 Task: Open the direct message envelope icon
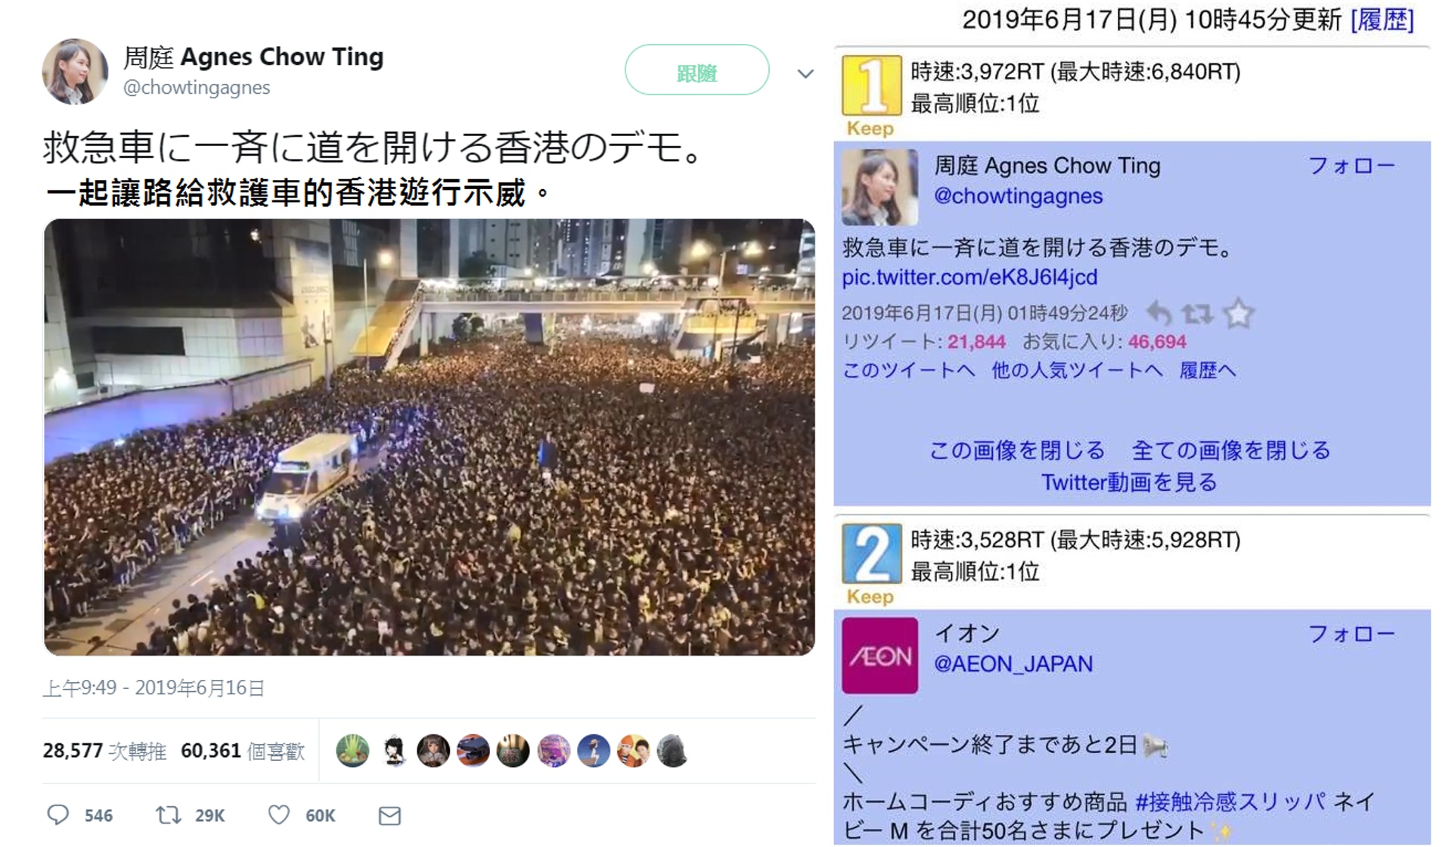(389, 815)
